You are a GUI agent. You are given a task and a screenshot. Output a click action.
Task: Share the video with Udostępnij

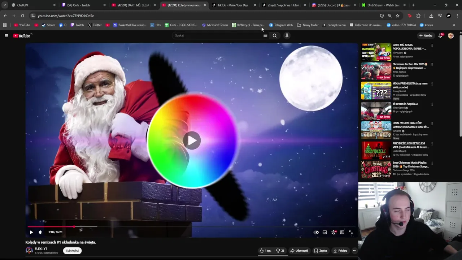tap(300, 251)
